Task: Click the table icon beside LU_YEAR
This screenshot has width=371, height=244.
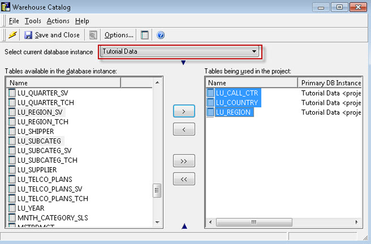Action: pos(12,208)
